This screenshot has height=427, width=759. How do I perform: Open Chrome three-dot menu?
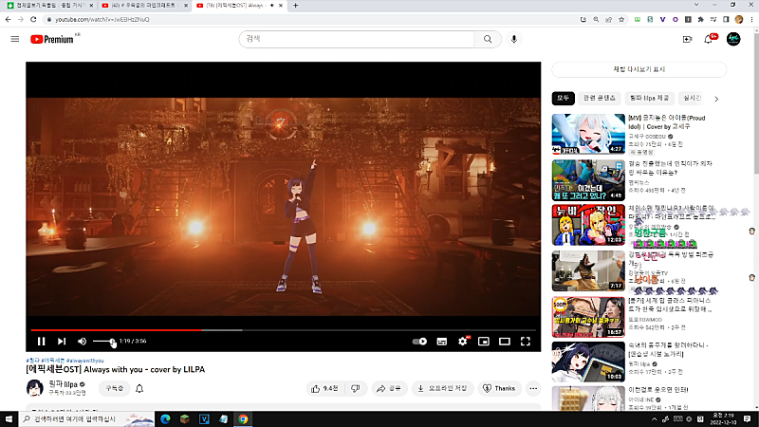click(751, 19)
